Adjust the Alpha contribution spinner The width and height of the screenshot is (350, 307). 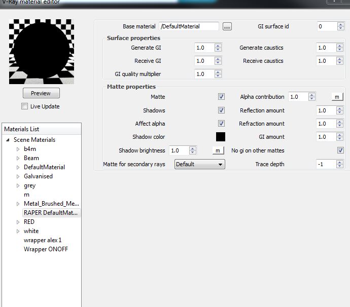[x=312, y=97]
